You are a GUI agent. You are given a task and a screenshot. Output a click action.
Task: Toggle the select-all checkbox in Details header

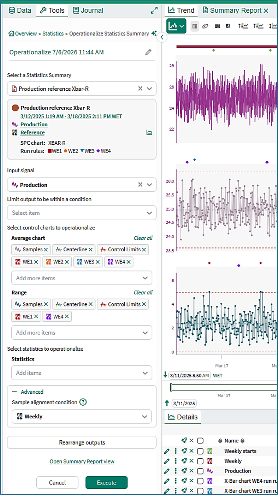click(200, 441)
